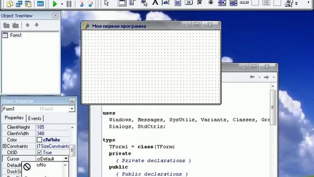
Task: Pick the Button (OK) component
Action: pos(188,2)
